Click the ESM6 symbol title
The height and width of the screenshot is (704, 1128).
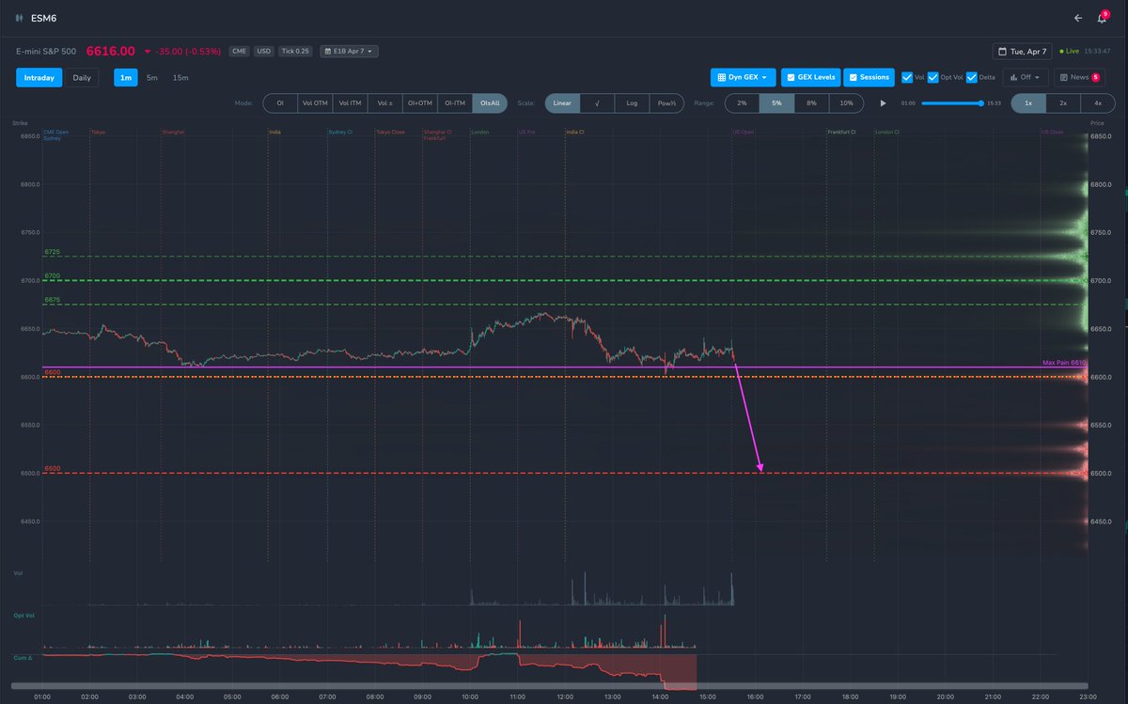click(44, 17)
